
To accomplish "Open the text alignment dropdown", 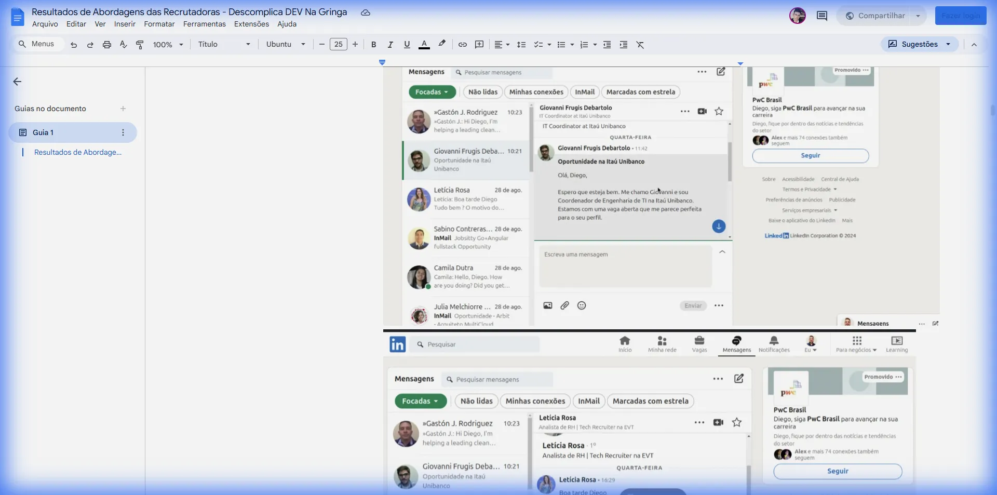I will (x=502, y=45).
